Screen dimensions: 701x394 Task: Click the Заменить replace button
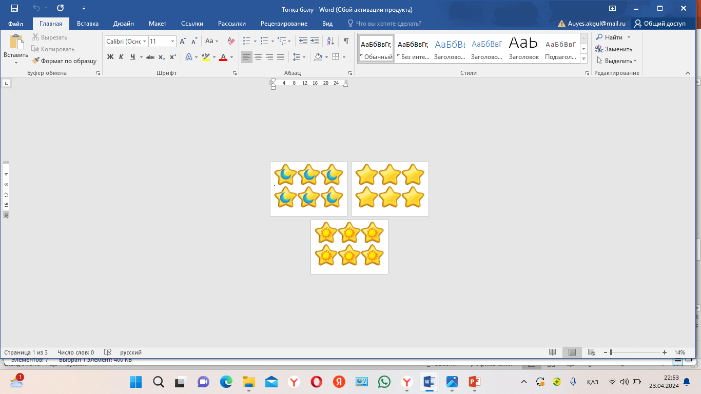click(614, 49)
